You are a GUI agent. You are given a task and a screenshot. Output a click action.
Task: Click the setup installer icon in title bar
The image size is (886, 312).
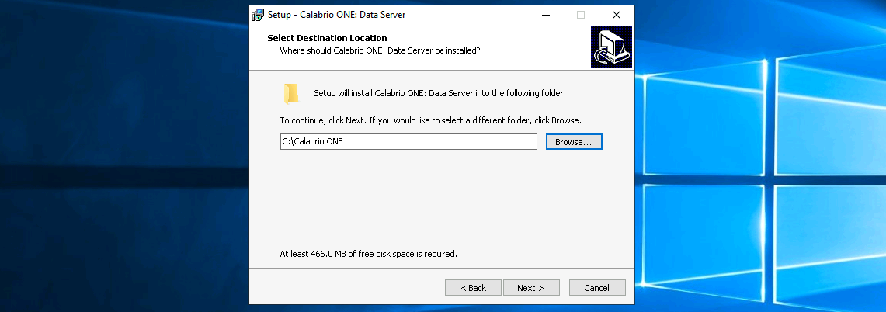click(258, 15)
